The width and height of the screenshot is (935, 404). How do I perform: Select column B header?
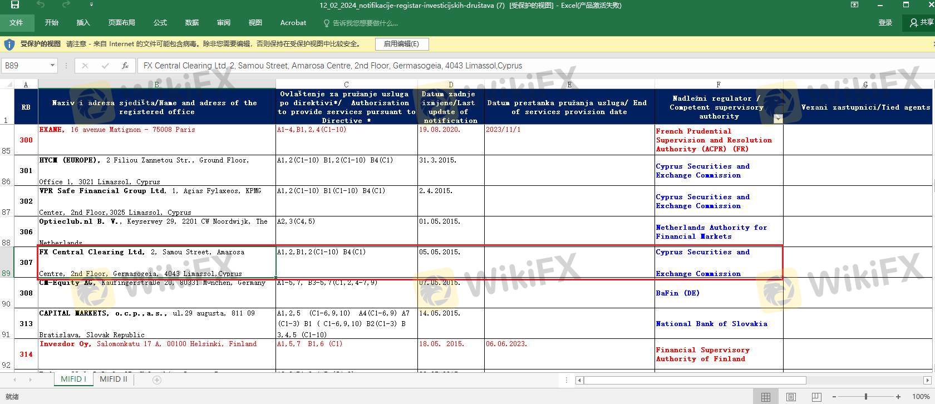[156, 85]
